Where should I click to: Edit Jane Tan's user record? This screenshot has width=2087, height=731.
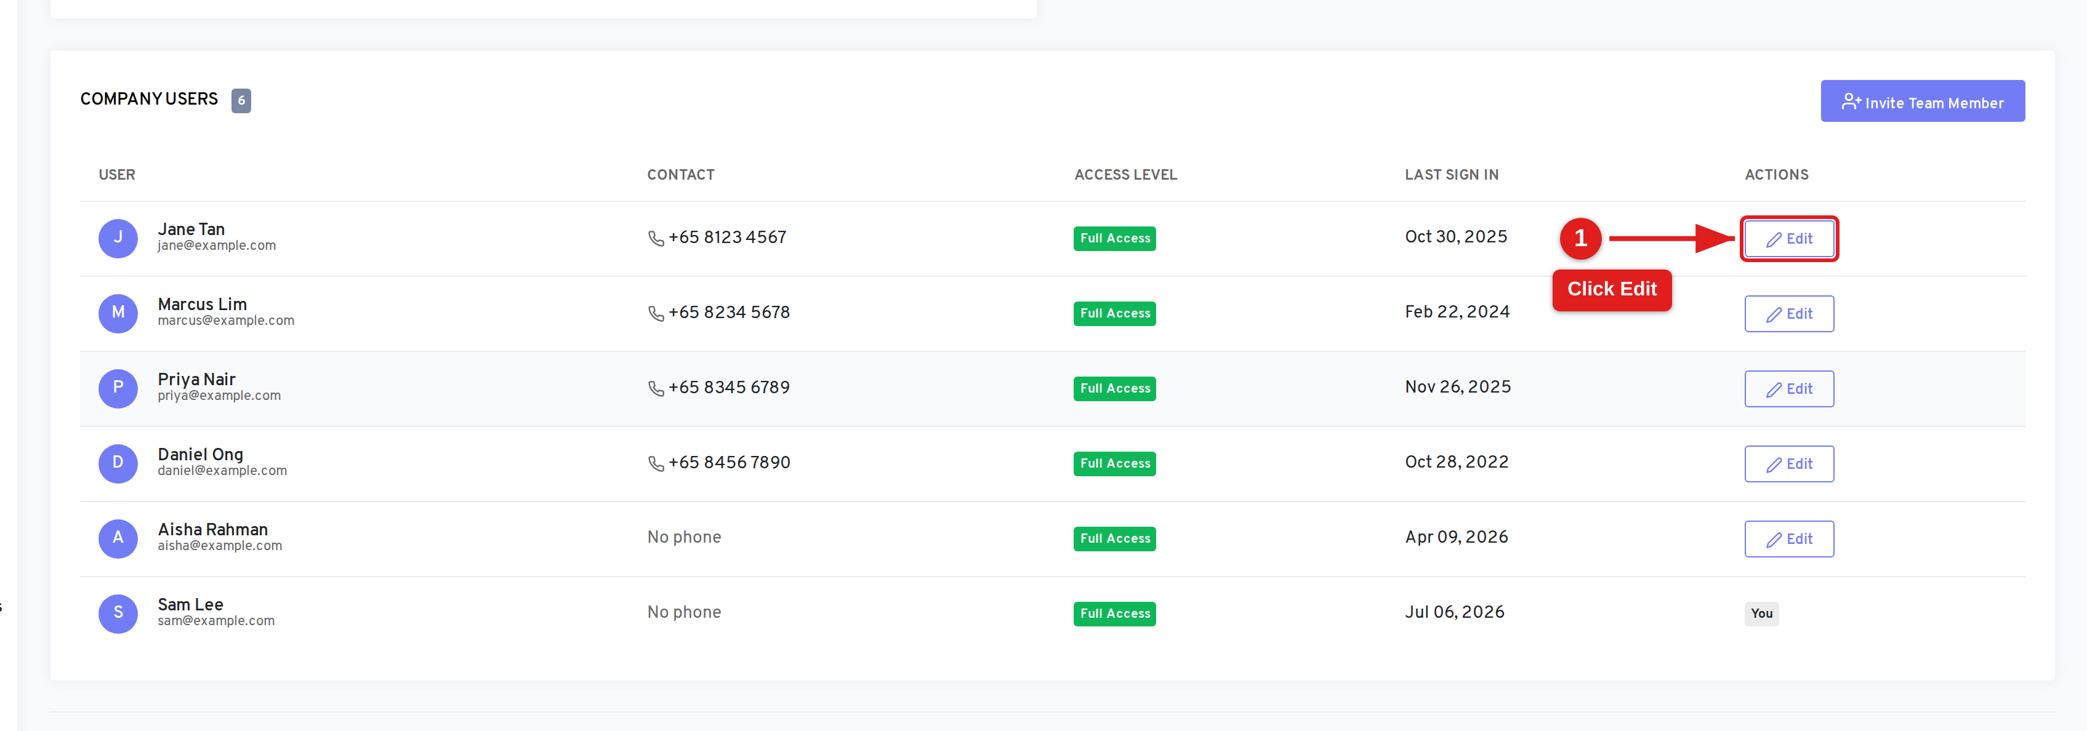point(1789,239)
